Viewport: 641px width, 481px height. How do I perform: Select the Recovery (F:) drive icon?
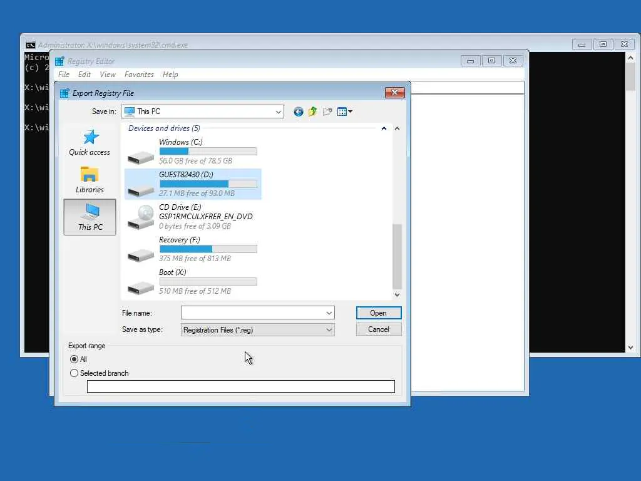(x=140, y=255)
